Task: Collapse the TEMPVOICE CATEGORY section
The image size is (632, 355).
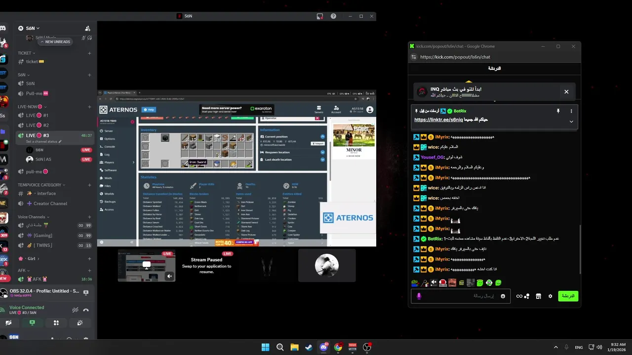Action: (x=41, y=185)
